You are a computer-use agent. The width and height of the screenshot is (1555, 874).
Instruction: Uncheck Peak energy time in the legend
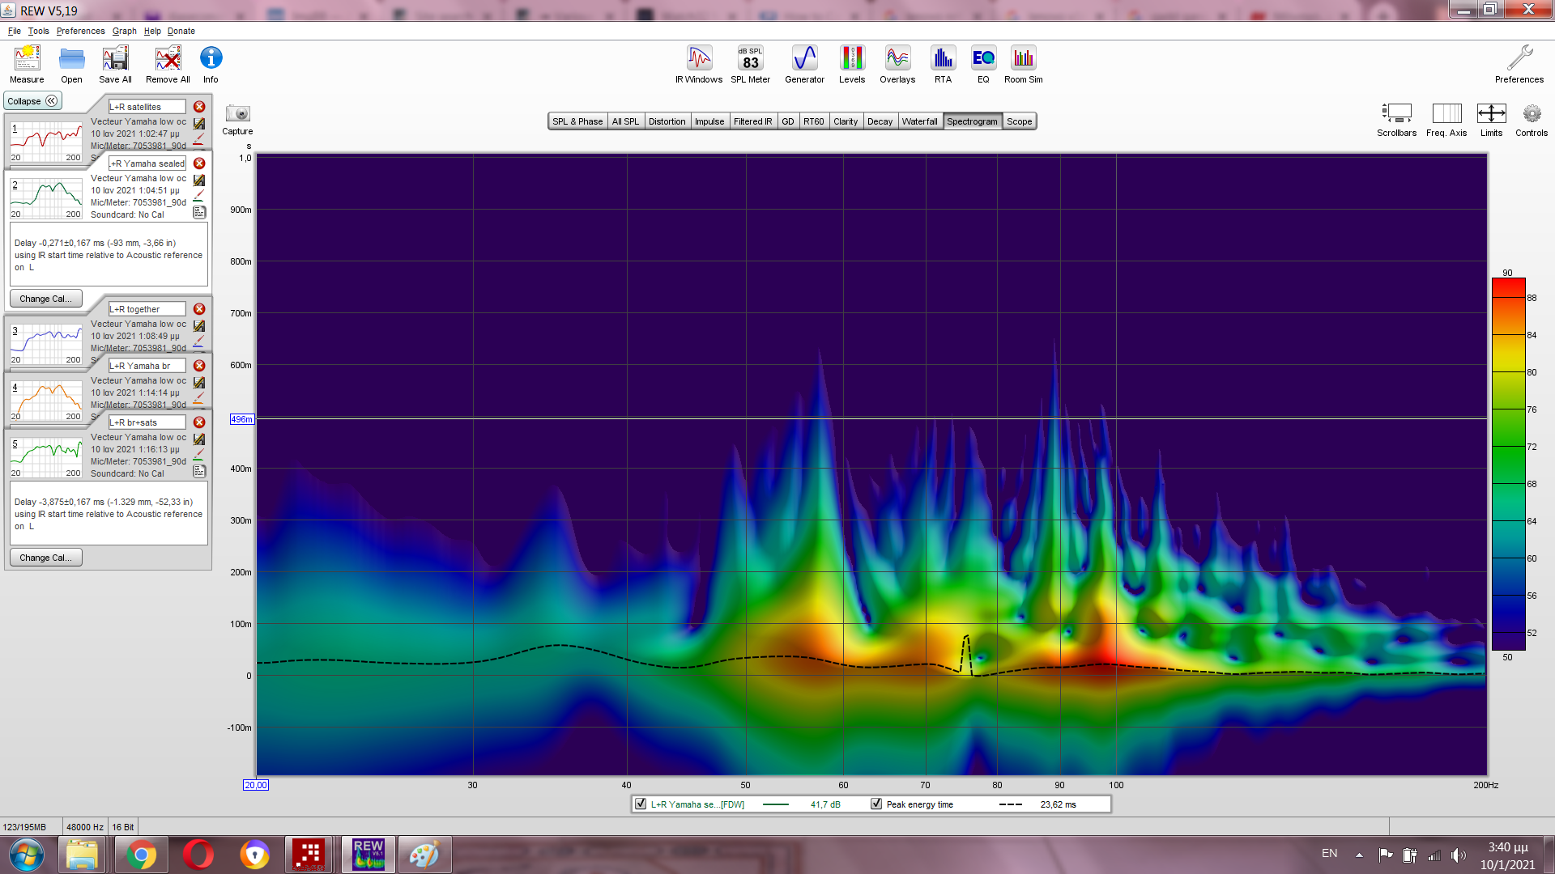[x=876, y=804]
